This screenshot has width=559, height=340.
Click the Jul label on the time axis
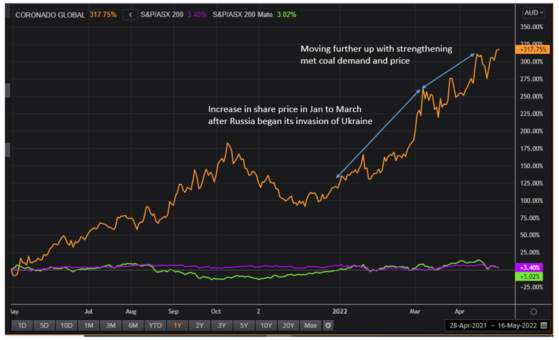[88, 311]
